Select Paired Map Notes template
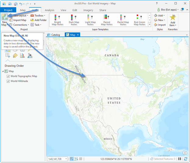This screenshot has width=190, height=163. (x=107, y=20)
